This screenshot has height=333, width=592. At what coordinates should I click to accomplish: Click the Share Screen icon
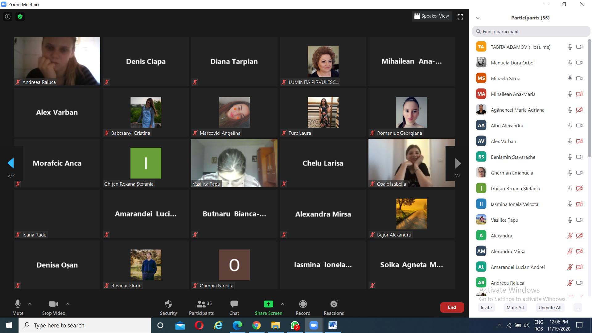(268, 304)
